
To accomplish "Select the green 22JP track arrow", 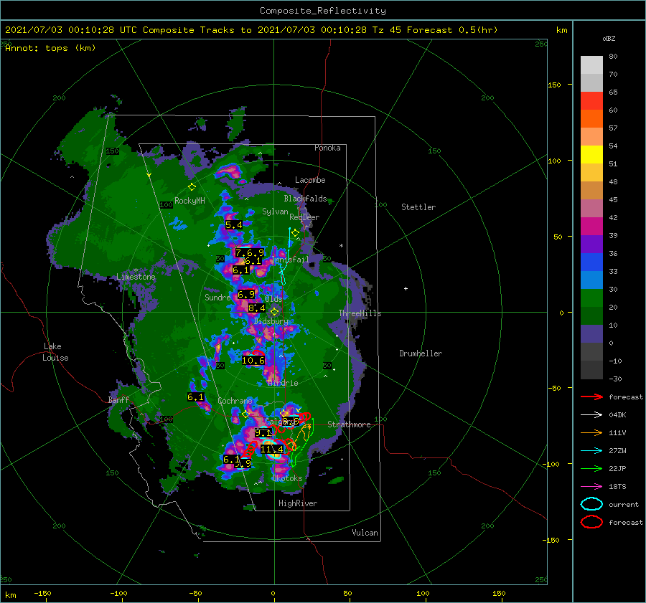I will (x=591, y=468).
